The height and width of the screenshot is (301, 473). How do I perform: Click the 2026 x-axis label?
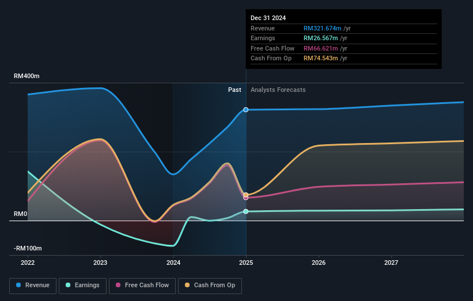point(319,263)
